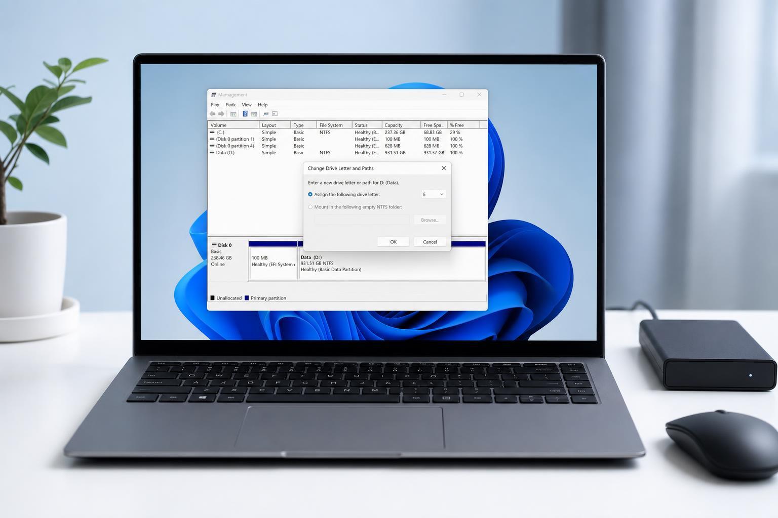Click the toolbar icon just after the second separator
Screen dimensions: 778x518
pyautogui.click(x=266, y=114)
